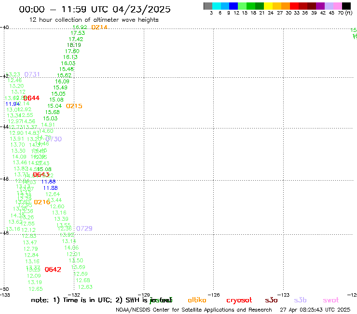Image resolution: width=357 pixels, height=314 pixels.
Task: Click the 12.09 wave height value
Action: pyautogui.click(x=34, y=276)
